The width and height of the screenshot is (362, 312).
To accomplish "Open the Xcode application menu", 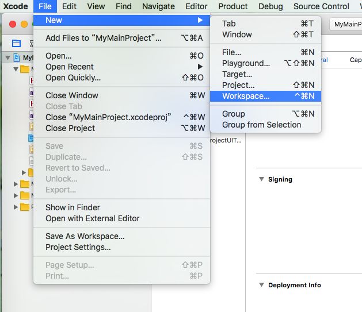I will [x=16, y=6].
